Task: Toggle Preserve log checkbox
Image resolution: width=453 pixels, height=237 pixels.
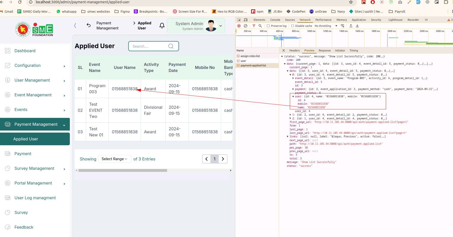Action: (268, 26)
